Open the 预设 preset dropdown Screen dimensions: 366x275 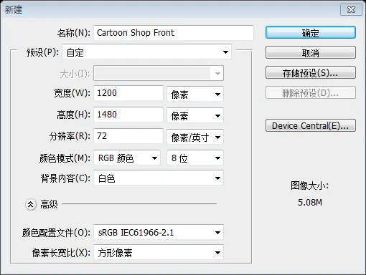(x=146, y=52)
